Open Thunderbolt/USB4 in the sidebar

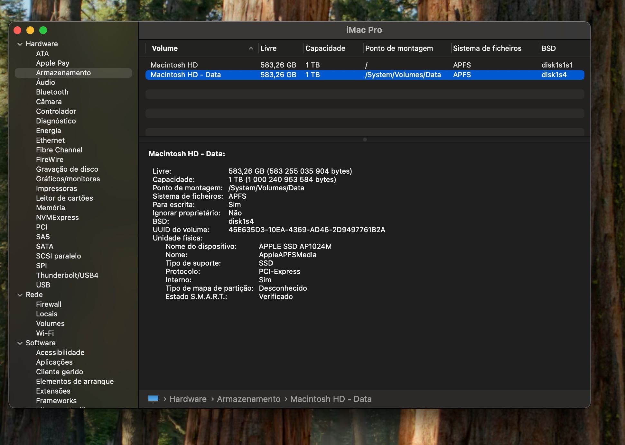tap(67, 275)
